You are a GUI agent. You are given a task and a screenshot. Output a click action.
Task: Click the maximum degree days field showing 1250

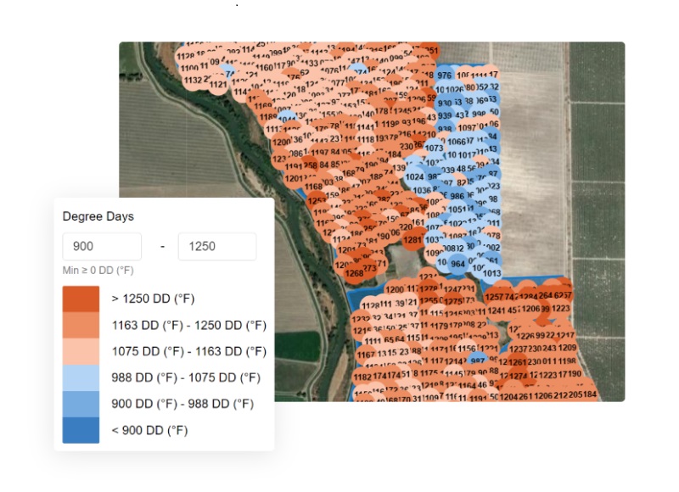216,247
